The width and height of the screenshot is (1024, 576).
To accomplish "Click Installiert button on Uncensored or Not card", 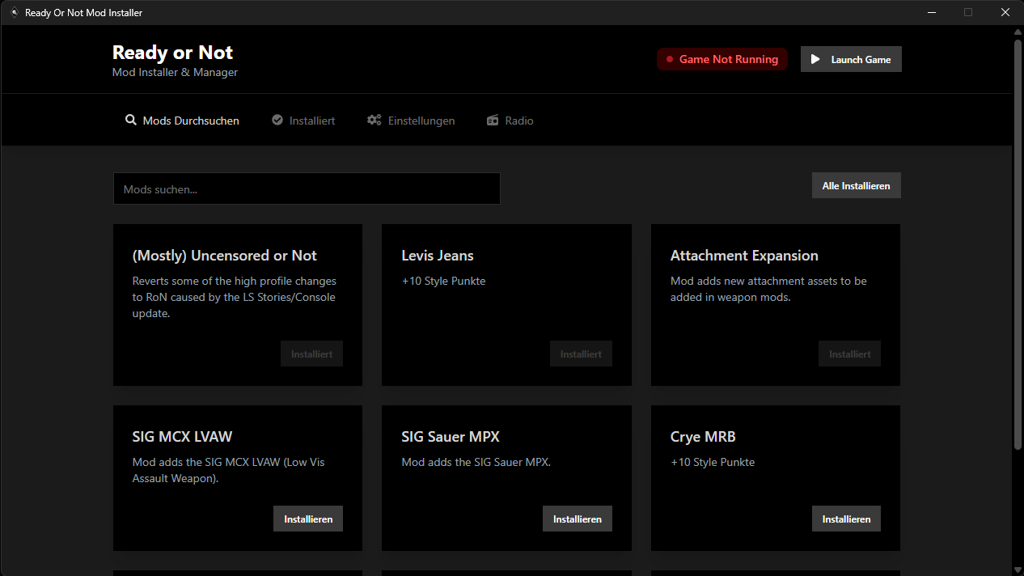I will coord(311,354).
